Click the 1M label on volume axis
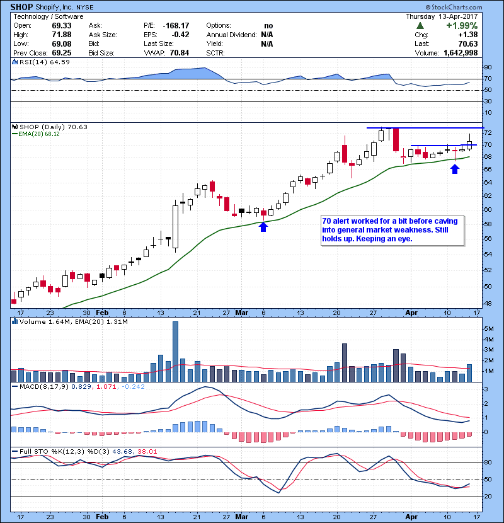The height and width of the screenshot is (523, 504). 489,371
